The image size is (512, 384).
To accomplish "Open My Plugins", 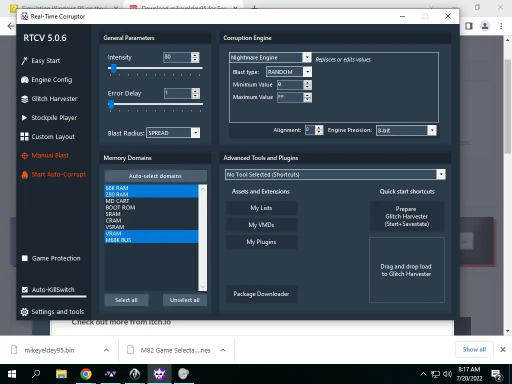I will click(x=261, y=242).
